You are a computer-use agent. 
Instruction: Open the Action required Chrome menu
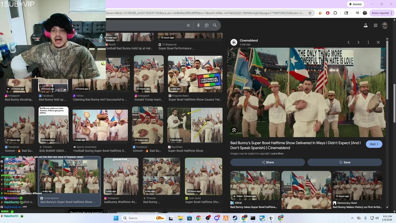tap(381, 13)
